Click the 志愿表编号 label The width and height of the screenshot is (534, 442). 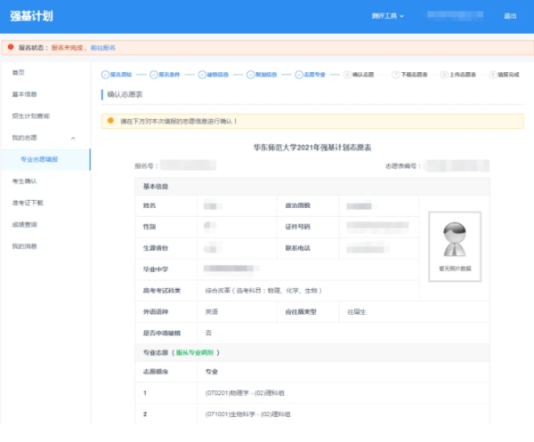click(403, 166)
